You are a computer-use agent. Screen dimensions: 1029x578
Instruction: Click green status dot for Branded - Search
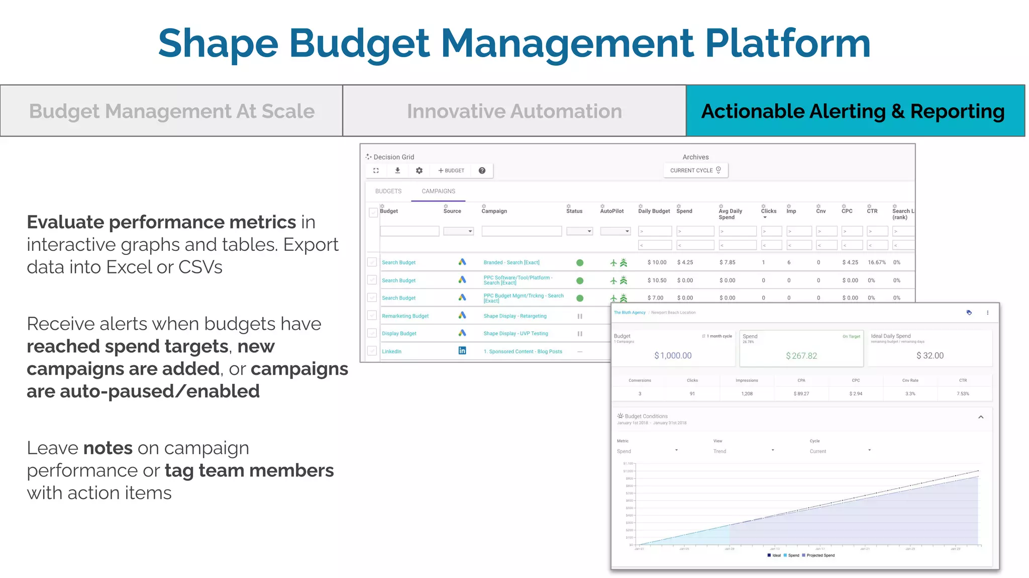pyautogui.click(x=580, y=262)
